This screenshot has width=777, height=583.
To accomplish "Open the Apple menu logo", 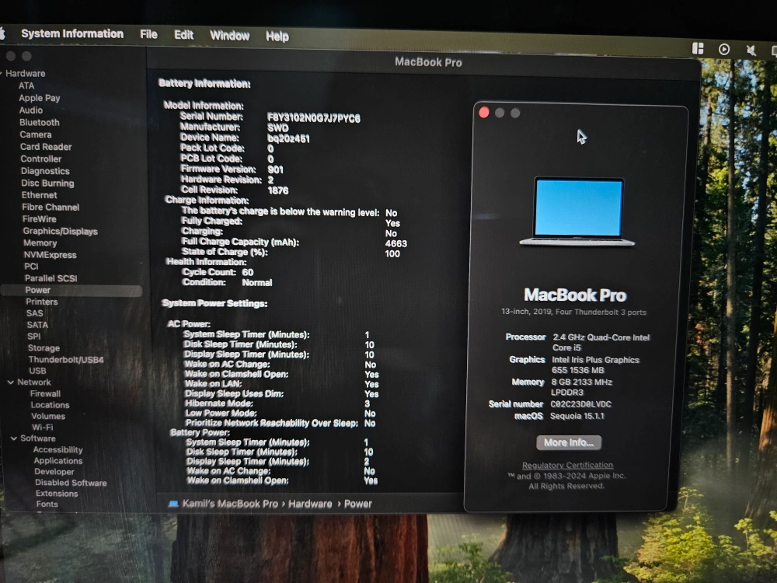I will [x=2, y=33].
